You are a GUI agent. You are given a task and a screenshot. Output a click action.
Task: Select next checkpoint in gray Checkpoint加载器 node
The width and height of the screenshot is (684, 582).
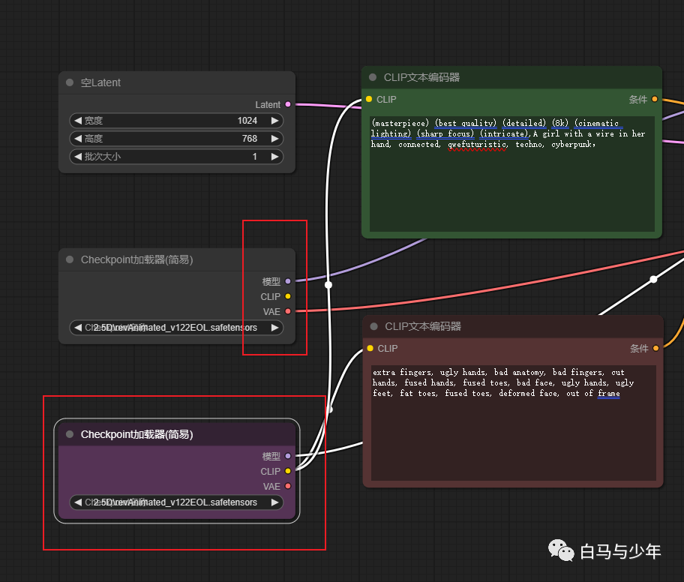click(x=275, y=328)
